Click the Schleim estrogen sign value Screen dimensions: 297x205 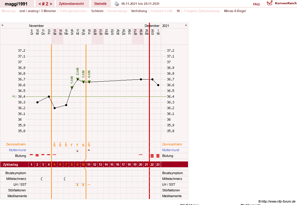tap(97, 11)
